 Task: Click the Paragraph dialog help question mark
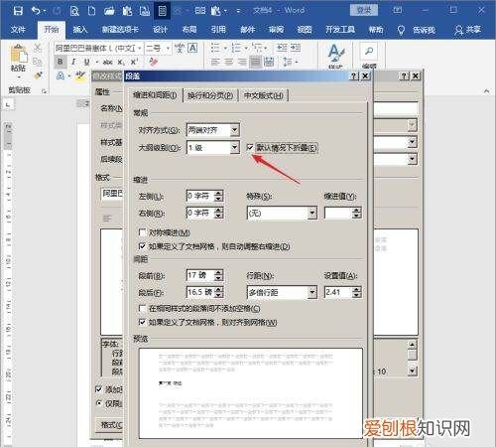(354, 76)
